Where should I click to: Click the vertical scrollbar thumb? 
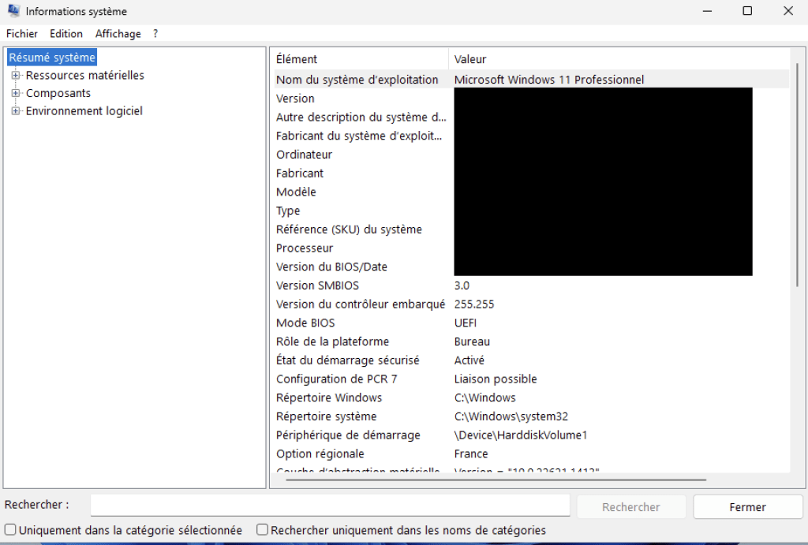click(797, 175)
